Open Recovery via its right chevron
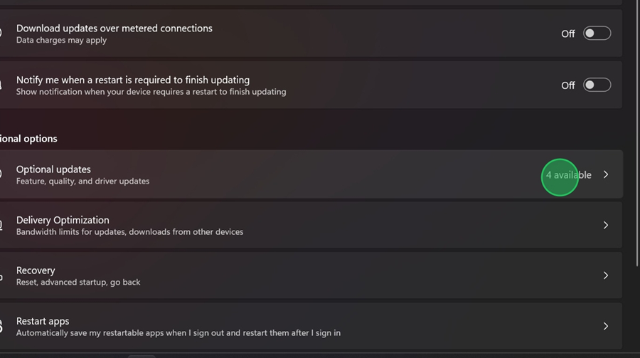The width and height of the screenshot is (640, 358). (x=606, y=275)
